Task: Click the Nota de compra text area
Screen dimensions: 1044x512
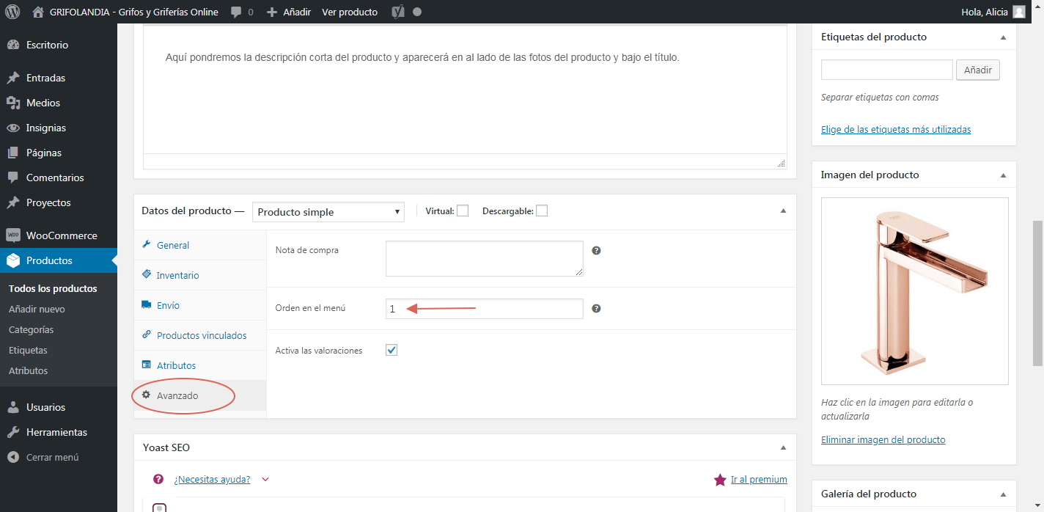Action: (x=485, y=258)
